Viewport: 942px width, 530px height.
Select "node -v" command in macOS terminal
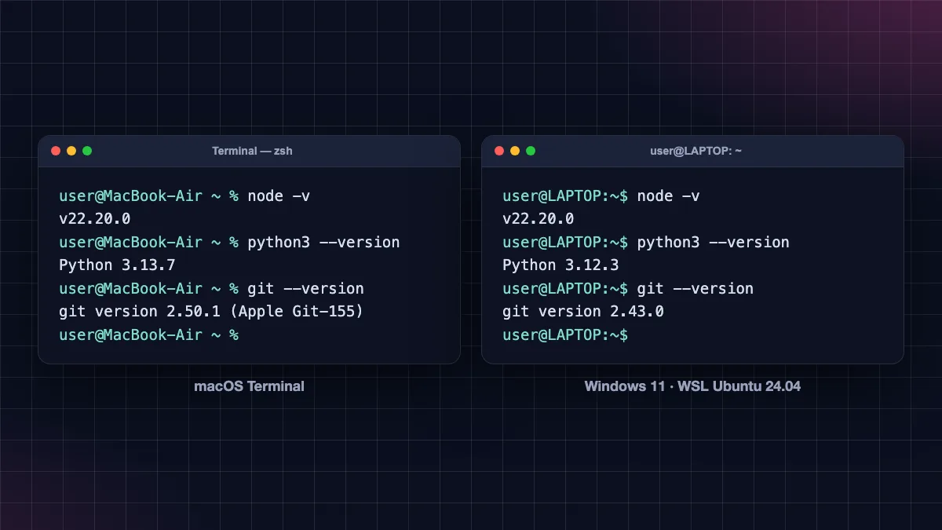tap(279, 196)
